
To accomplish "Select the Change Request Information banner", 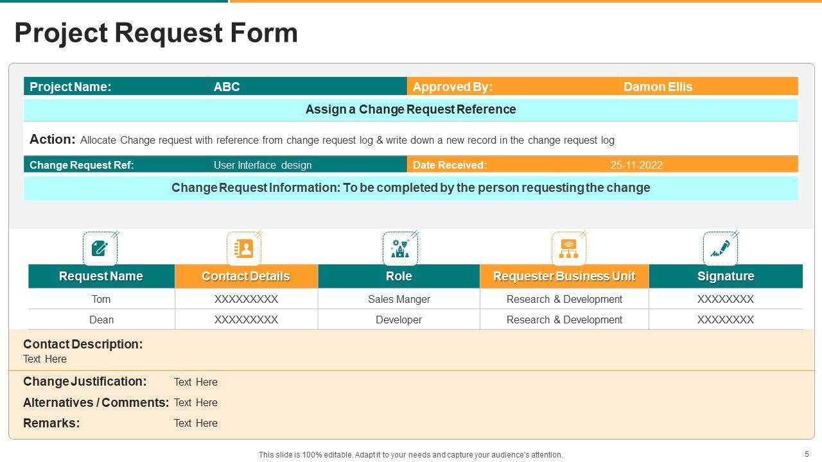I will point(410,187).
